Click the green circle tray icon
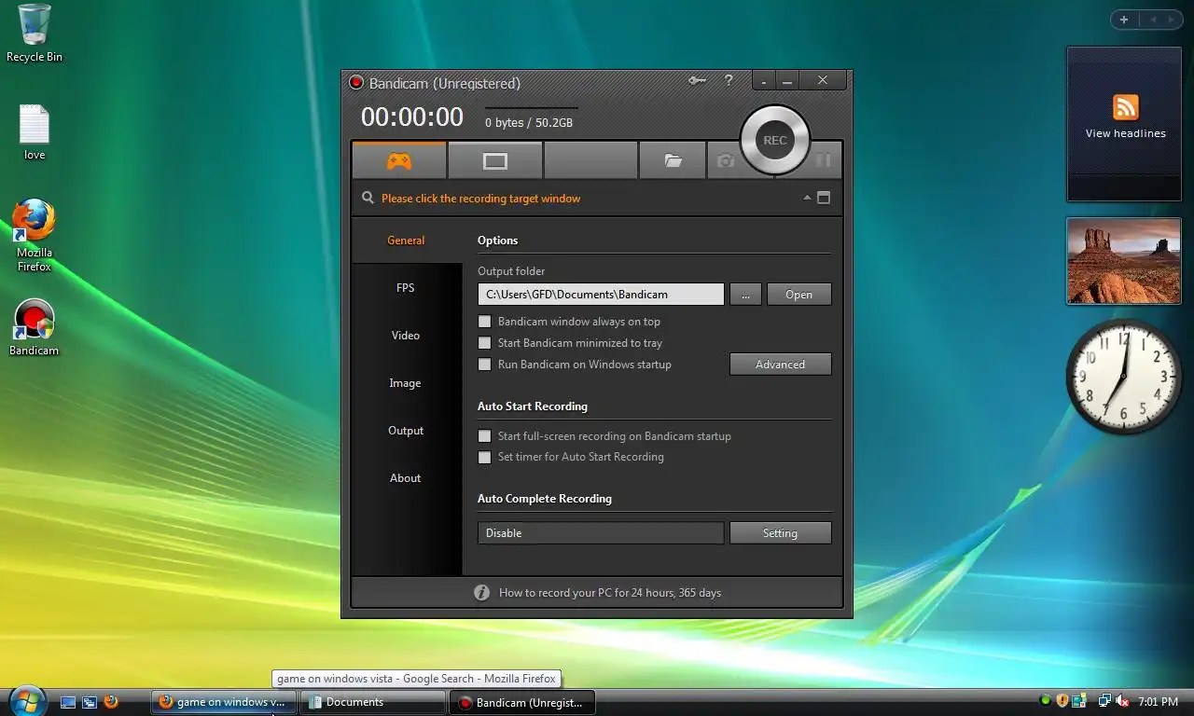This screenshot has width=1194, height=716. tap(1045, 701)
